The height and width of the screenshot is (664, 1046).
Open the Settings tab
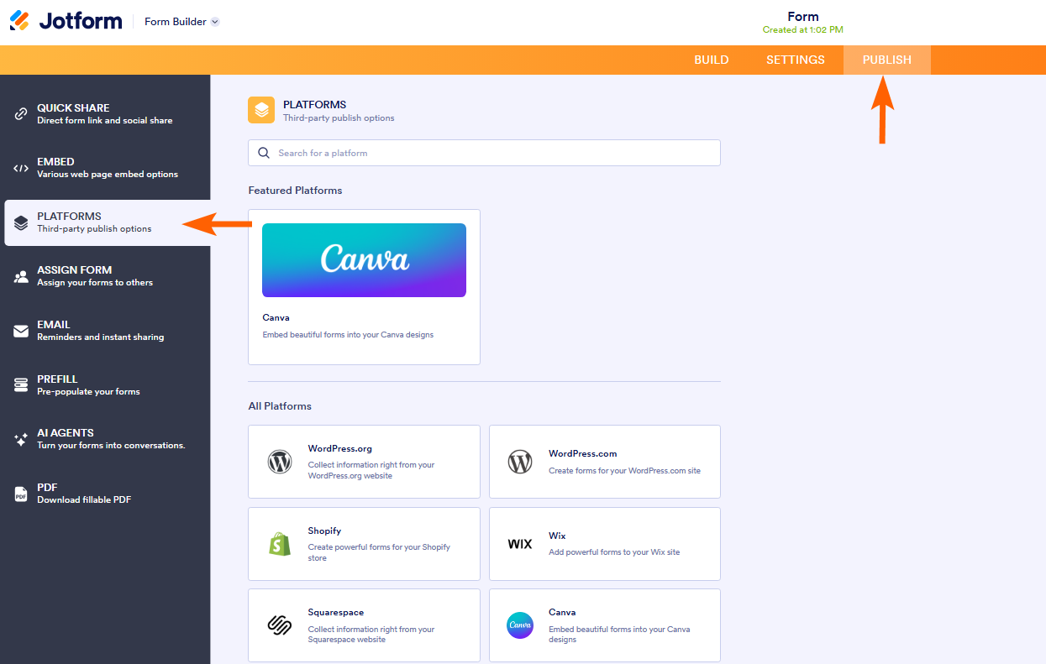794,60
